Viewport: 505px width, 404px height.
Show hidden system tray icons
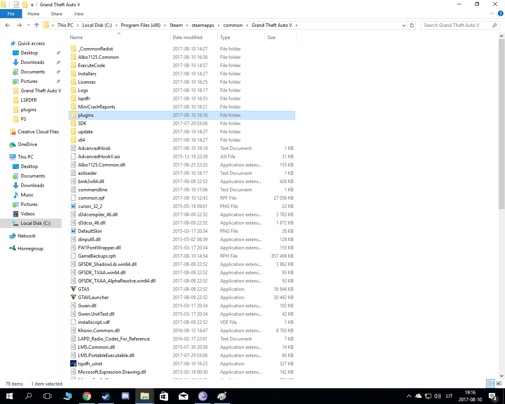(409, 396)
